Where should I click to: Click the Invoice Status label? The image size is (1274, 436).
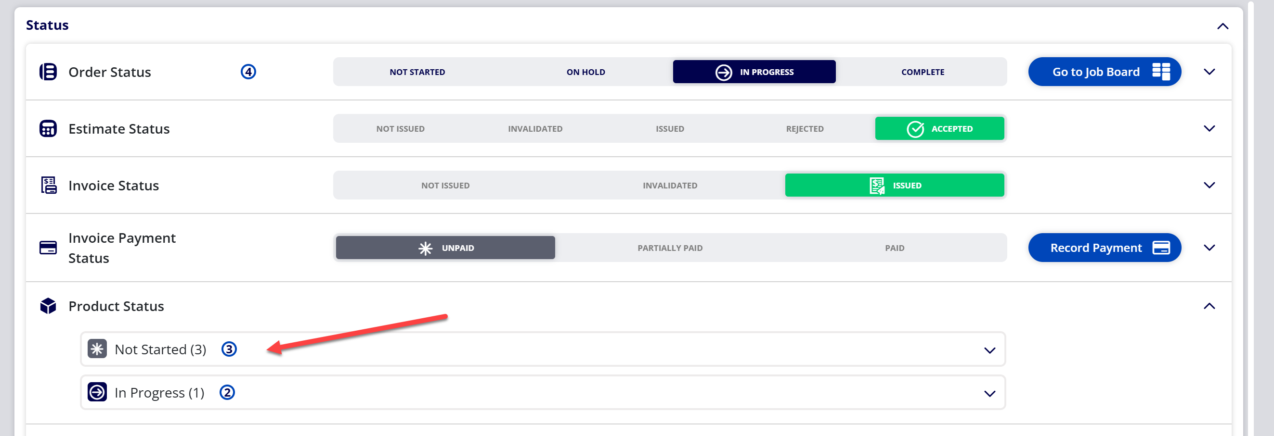tap(113, 186)
